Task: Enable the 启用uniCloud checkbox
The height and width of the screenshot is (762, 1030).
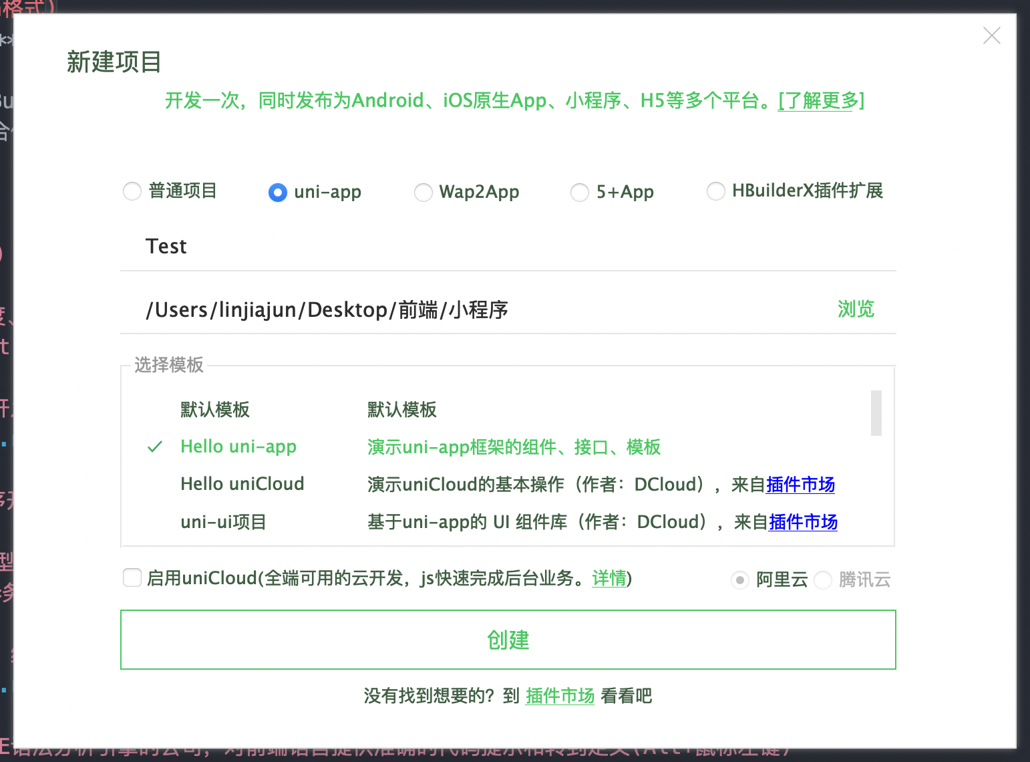Action: tap(132, 578)
